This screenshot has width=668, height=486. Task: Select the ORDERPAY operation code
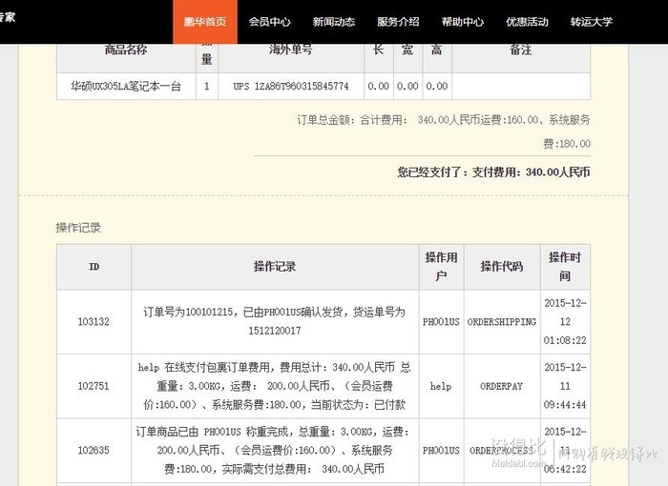[x=501, y=386]
